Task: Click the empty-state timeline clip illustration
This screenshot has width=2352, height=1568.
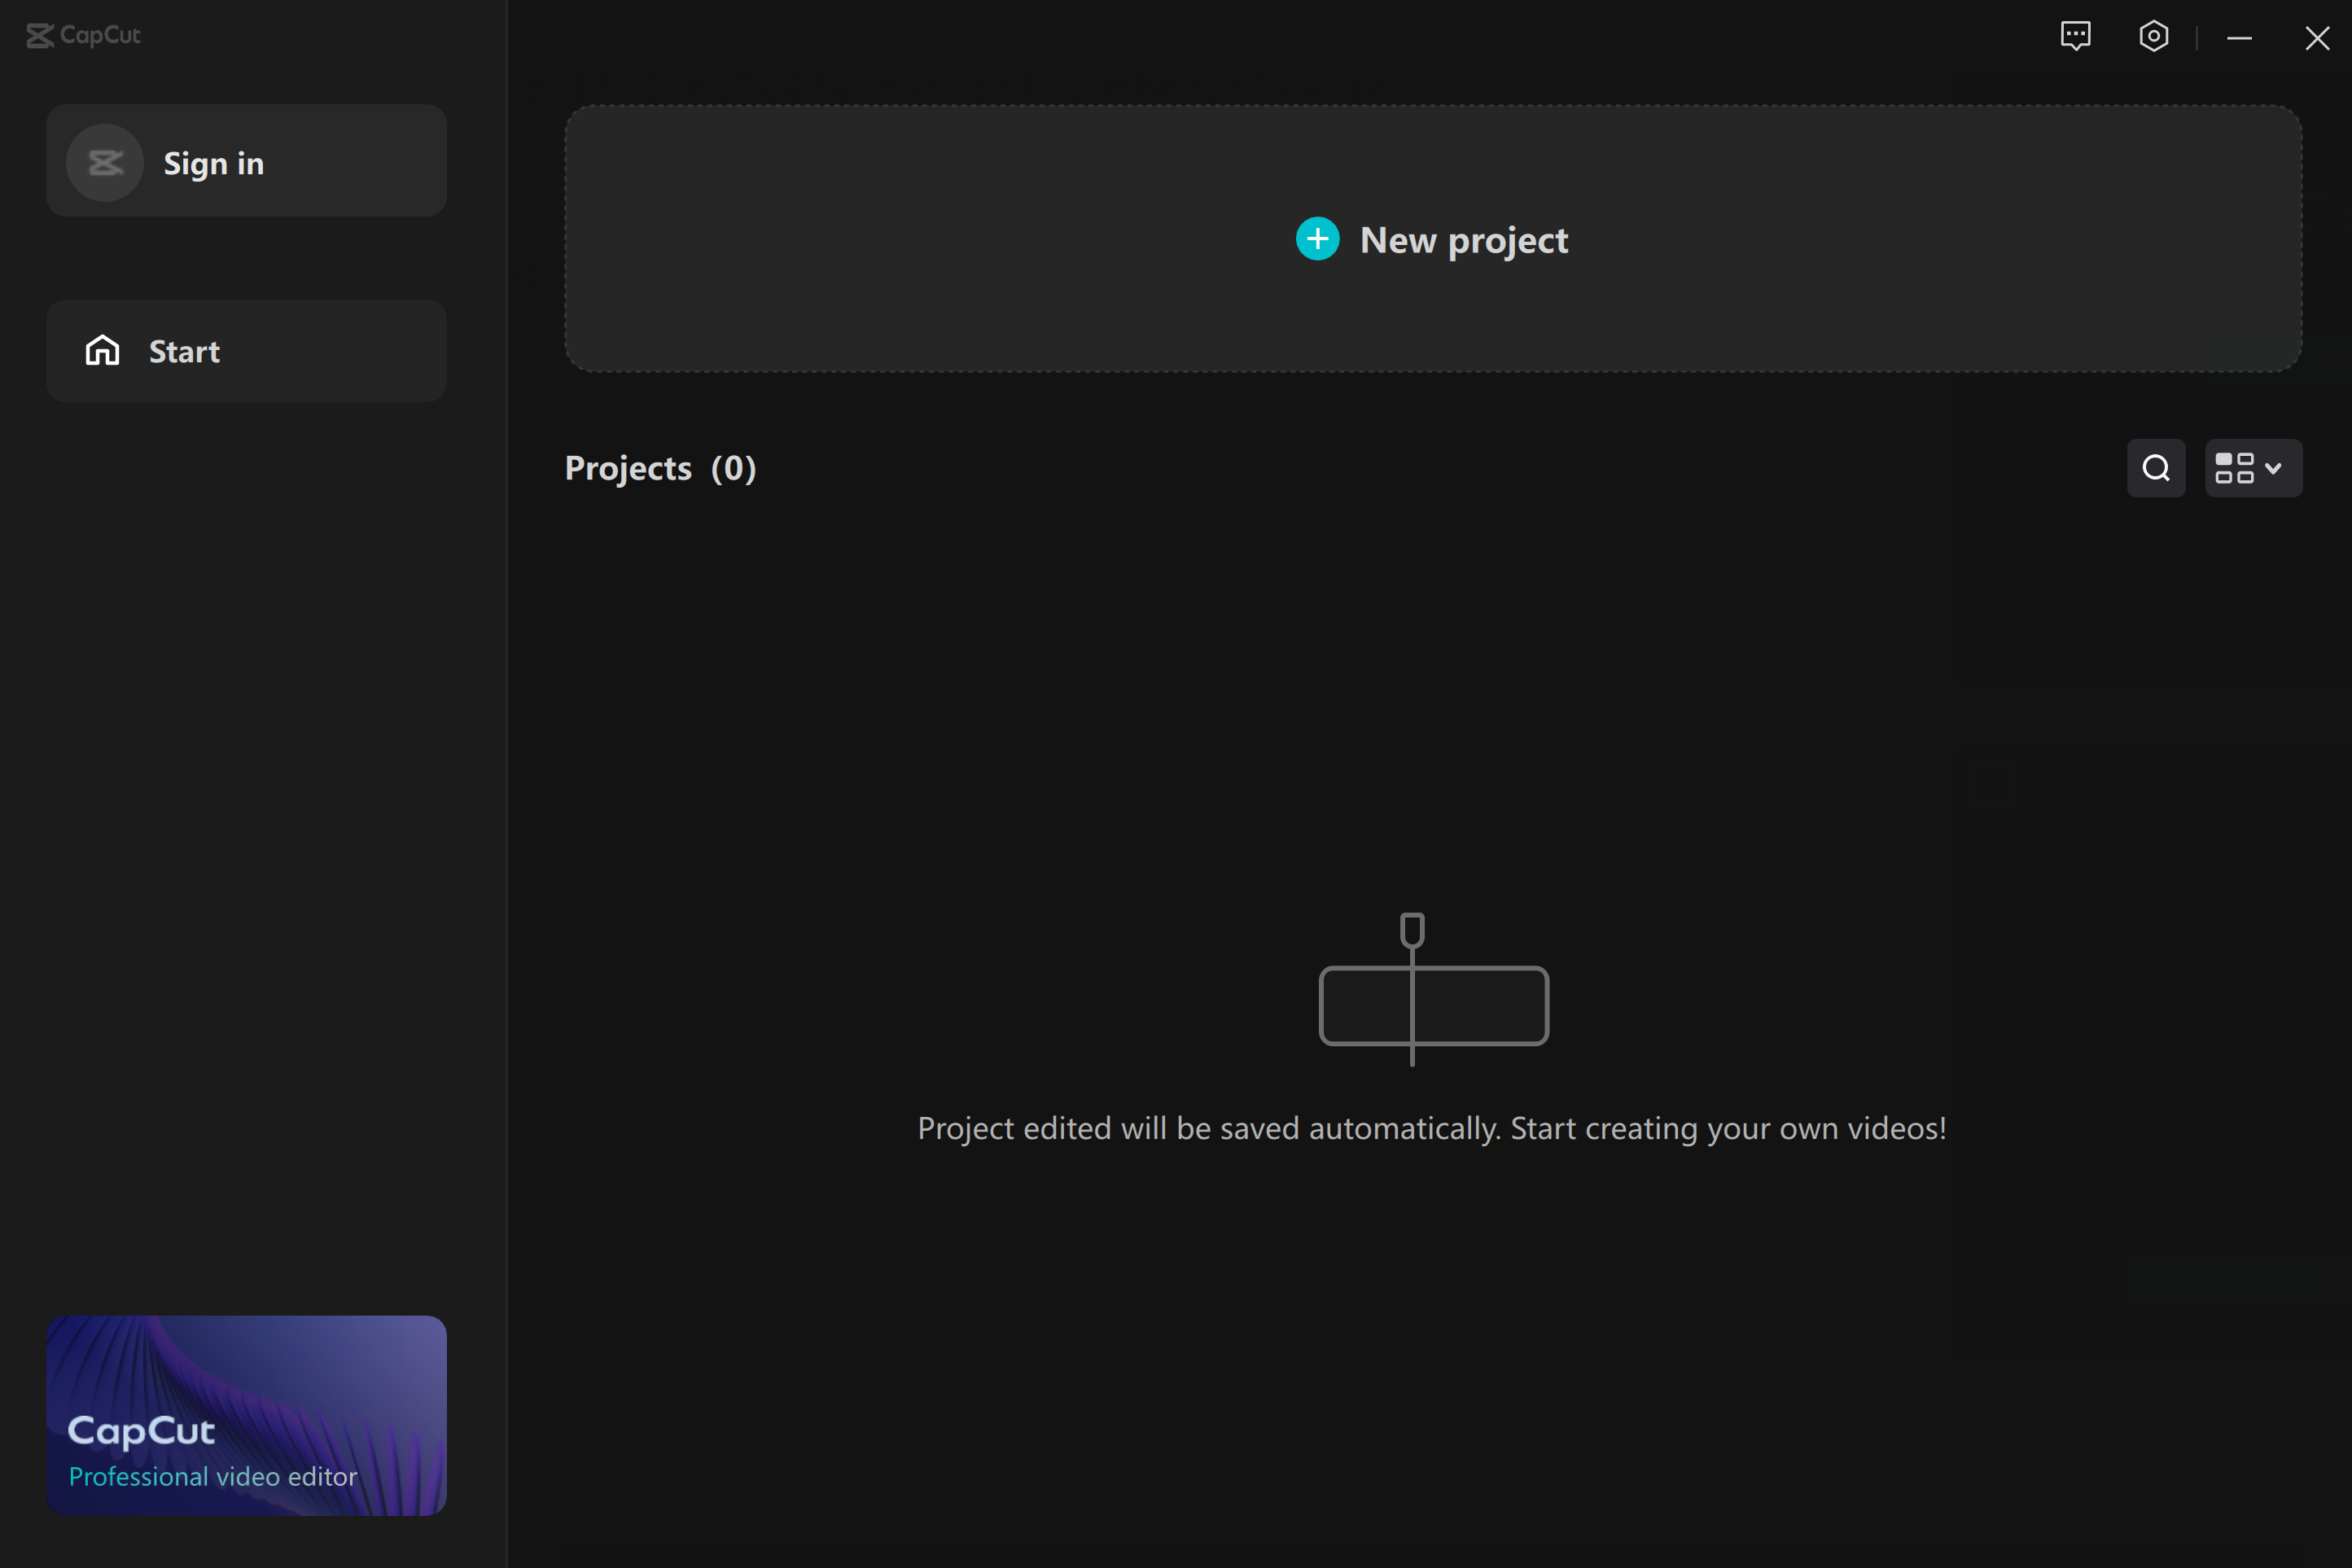Action: click(1433, 990)
